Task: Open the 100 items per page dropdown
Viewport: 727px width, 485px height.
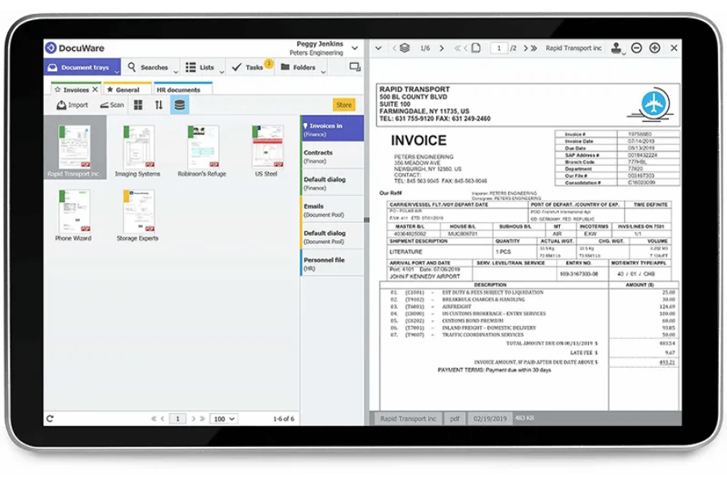Action: (224, 419)
